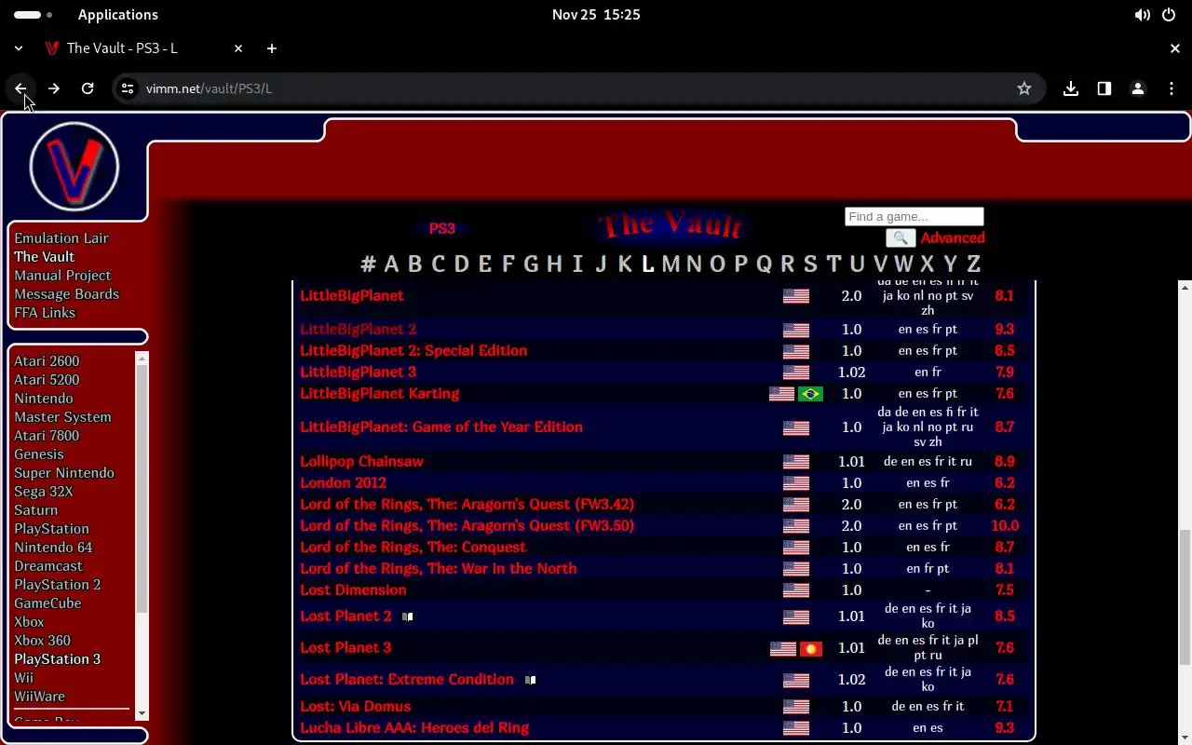Click the PS3 system label
Image resolution: width=1192 pixels, height=745 pixels.
[442, 229]
